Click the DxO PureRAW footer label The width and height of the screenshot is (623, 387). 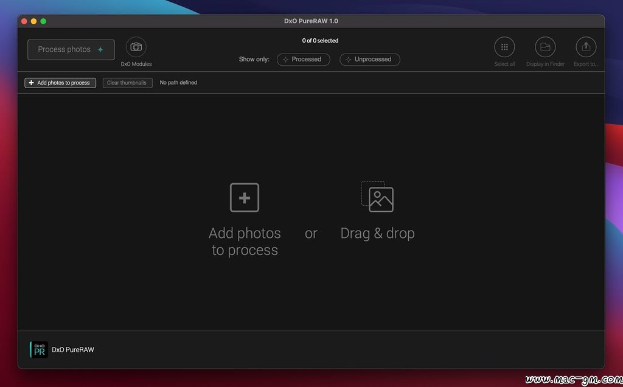click(73, 350)
